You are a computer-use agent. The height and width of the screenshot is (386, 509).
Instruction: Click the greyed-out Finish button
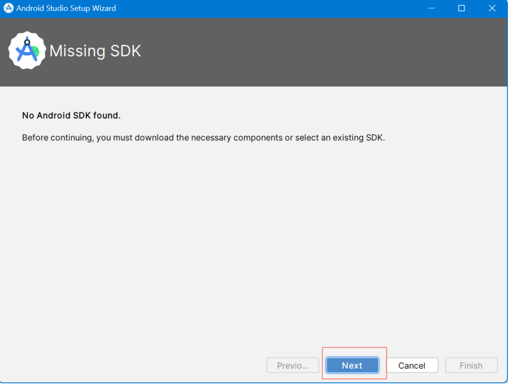[471, 366]
